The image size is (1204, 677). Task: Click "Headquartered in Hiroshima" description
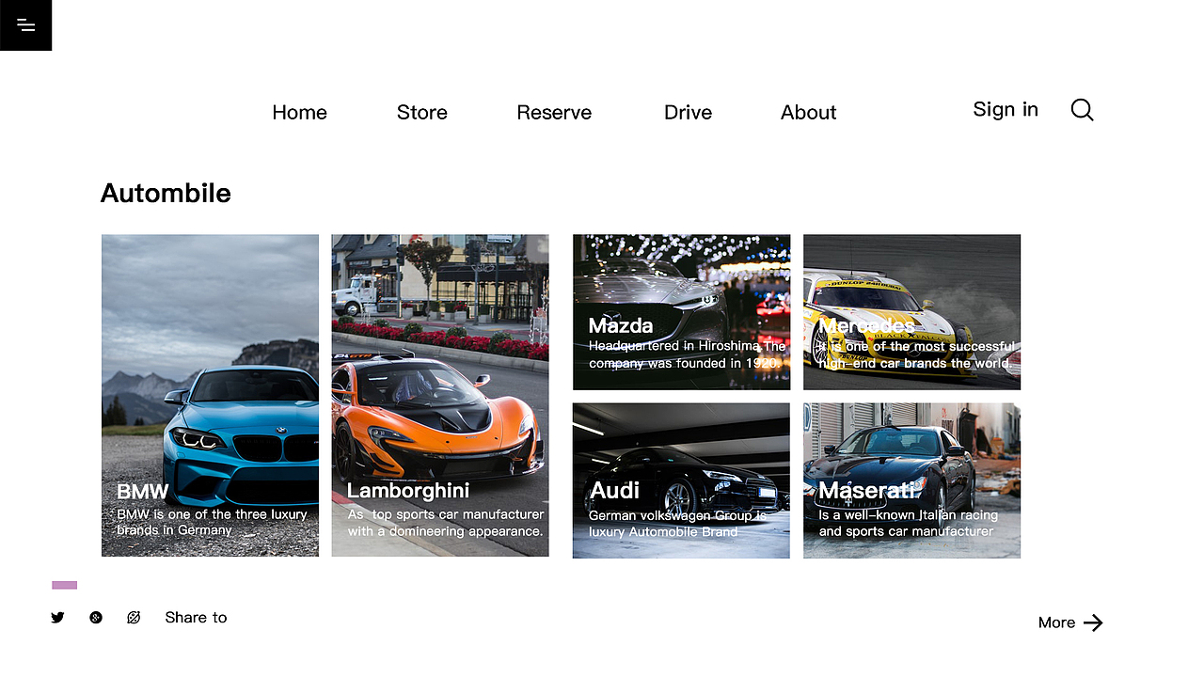tap(674, 346)
